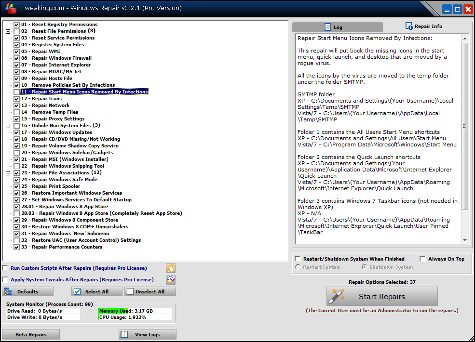Check 22 - Repair Windows Snipping Tool
This screenshot has width=475, height=342.
point(17,166)
